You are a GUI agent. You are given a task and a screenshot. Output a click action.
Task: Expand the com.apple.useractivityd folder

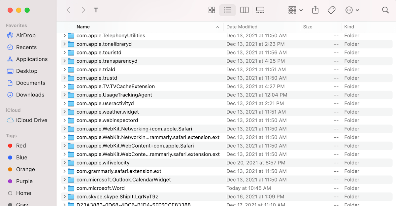point(64,103)
